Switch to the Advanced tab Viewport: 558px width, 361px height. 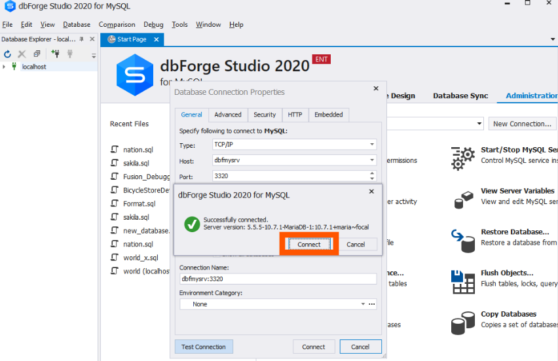tap(228, 114)
